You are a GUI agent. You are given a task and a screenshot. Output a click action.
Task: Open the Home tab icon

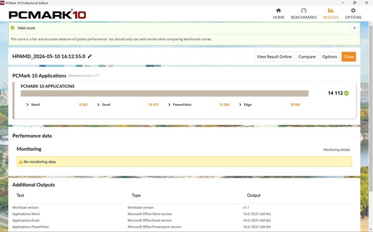(278, 11)
